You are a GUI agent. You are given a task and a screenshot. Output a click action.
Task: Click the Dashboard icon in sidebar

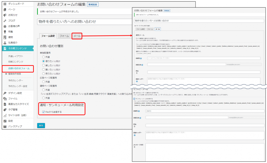point(5,4)
